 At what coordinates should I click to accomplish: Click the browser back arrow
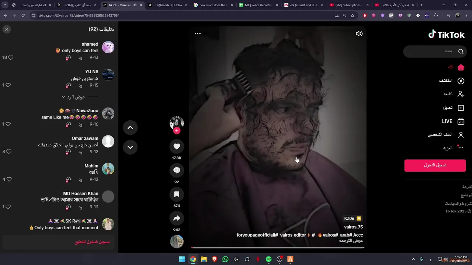tap(5, 15)
